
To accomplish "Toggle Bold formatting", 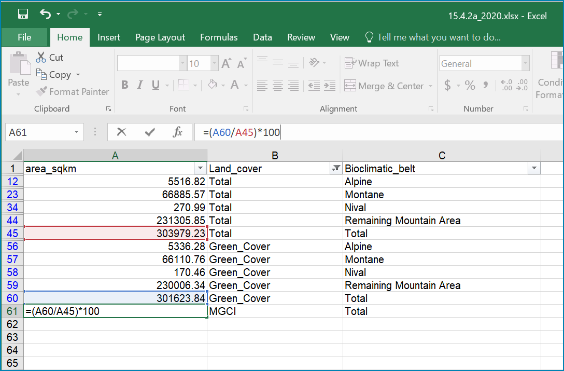I will pyautogui.click(x=124, y=85).
